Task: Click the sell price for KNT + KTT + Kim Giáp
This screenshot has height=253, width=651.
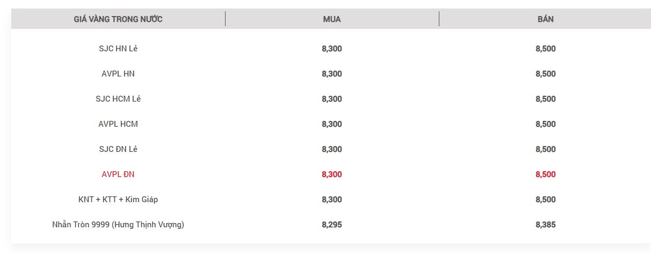Action: pyautogui.click(x=546, y=200)
